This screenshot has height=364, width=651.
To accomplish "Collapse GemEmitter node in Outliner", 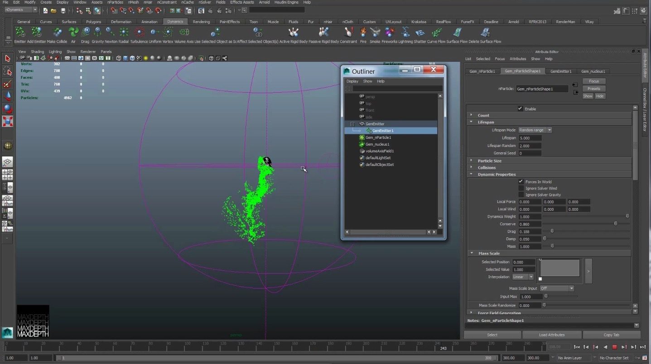I will tap(352, 124).
